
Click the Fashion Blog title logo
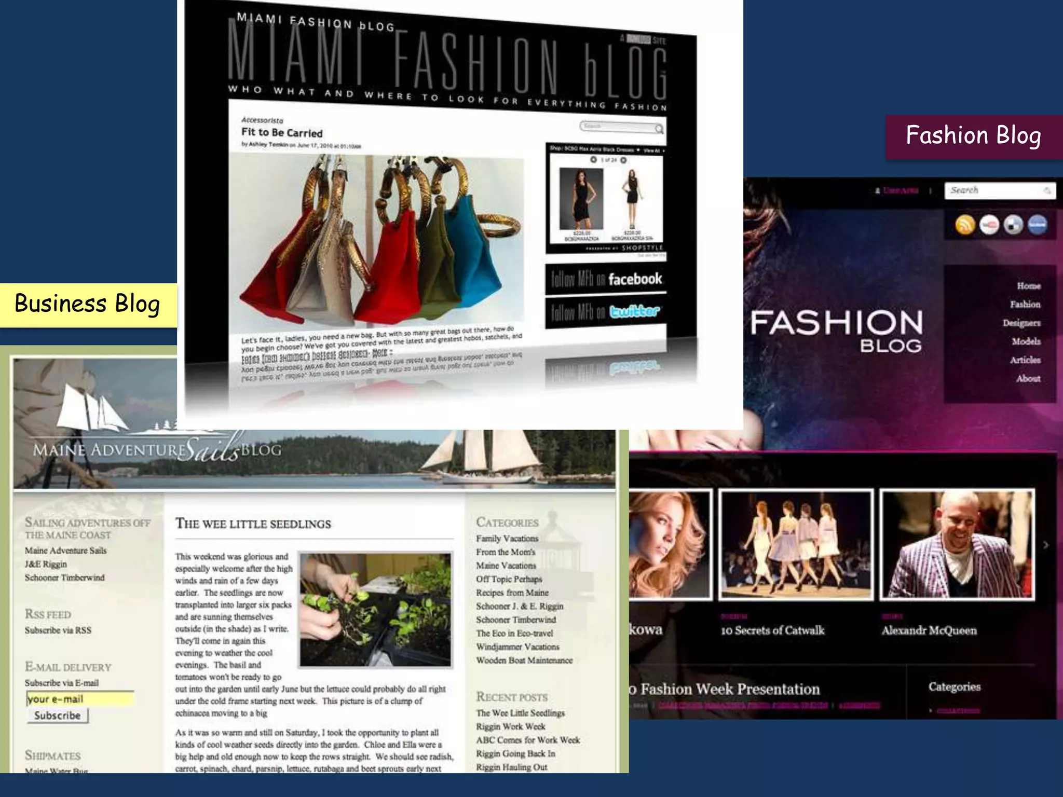click(837, 331)
